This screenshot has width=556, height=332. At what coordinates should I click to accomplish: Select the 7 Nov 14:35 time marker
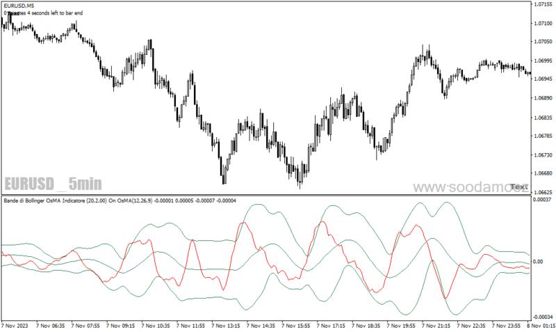[x=261, y=326]
